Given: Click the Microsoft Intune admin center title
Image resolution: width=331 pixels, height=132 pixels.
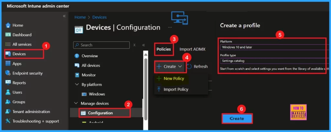Looking at the screenshot, I should click(x=38, y=6).
